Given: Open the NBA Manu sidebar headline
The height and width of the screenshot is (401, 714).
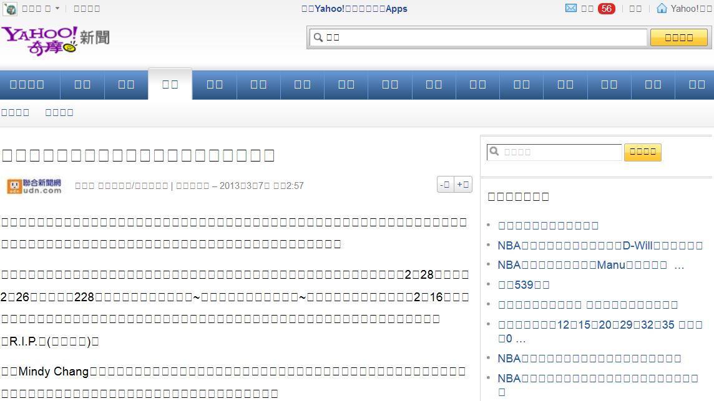Looking at the screenshot, I should click(x=590, y=266).
